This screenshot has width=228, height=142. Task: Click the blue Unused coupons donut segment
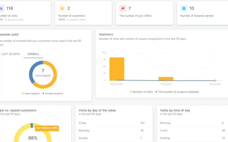(31, 72)
